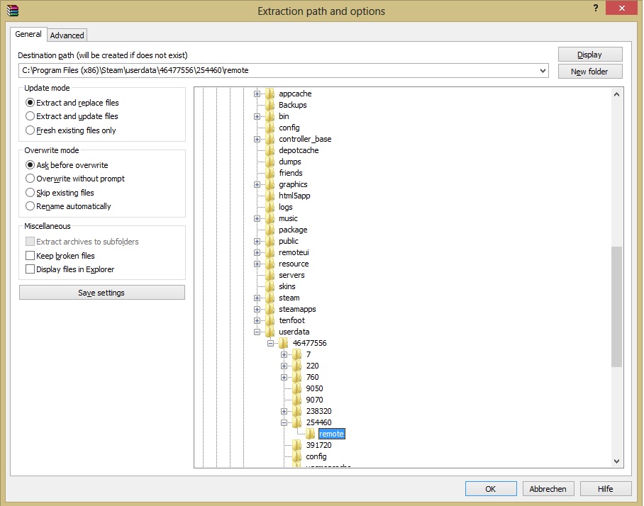The height and width of the screenshot is (506, 644).
Task: Choose Extract and replace files
Action: 72,103
